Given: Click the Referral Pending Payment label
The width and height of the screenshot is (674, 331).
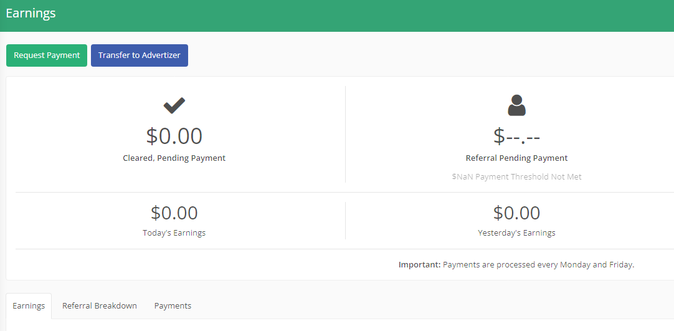Looking at the screenshot, I should tap(516, 158).
